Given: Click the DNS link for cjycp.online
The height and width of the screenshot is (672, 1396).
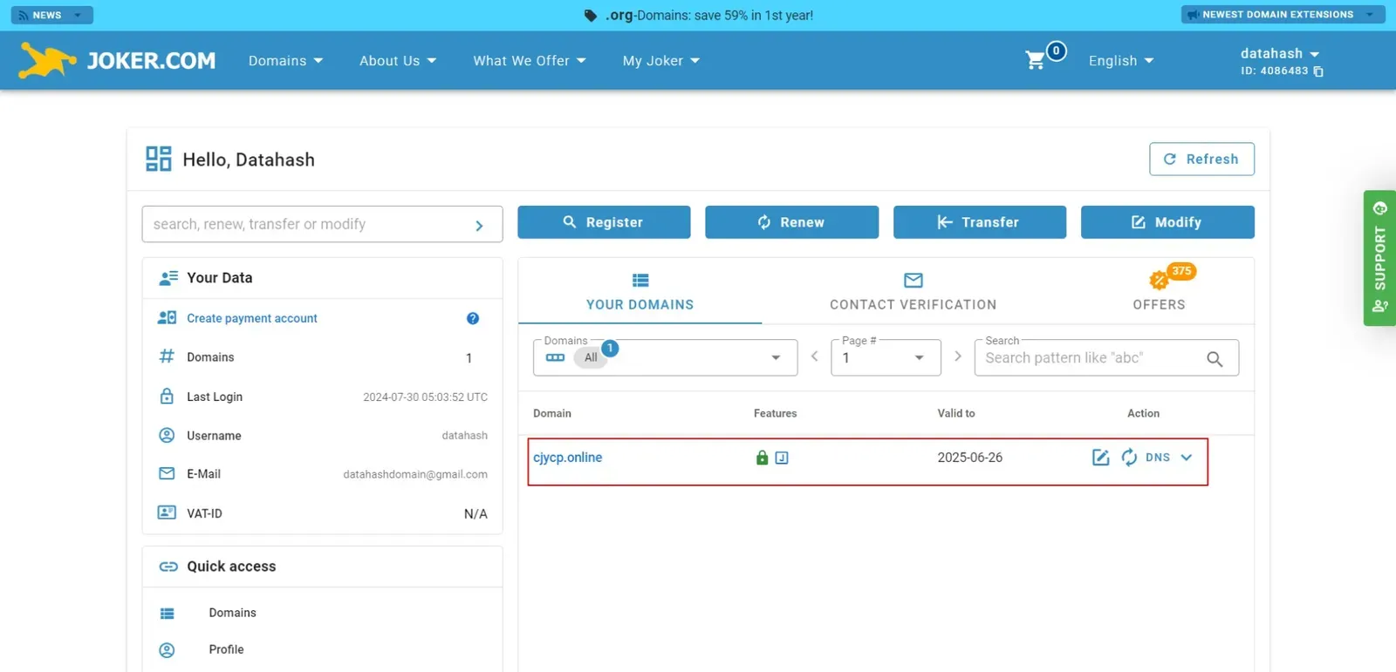Looking at the screenshot, I should (x=1158, y=458).
